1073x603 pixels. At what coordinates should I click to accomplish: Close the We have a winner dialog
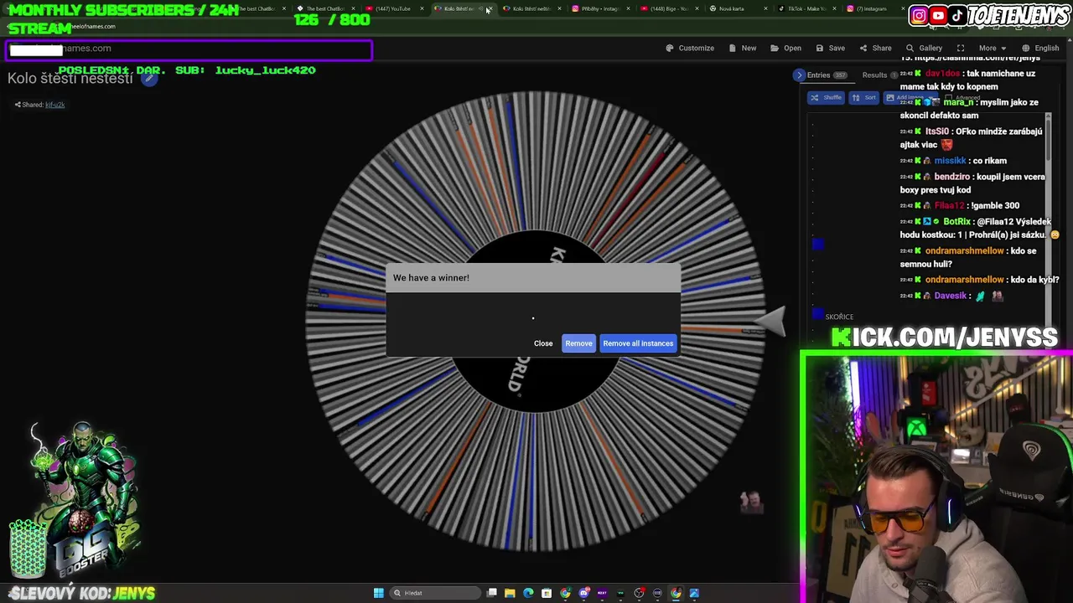[x=543, y=343]
